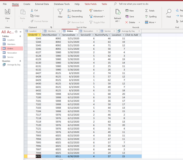This screenshot has width=183, height=160.
Task: Click the OrderID cell 6432
Action: coord(34,91)
